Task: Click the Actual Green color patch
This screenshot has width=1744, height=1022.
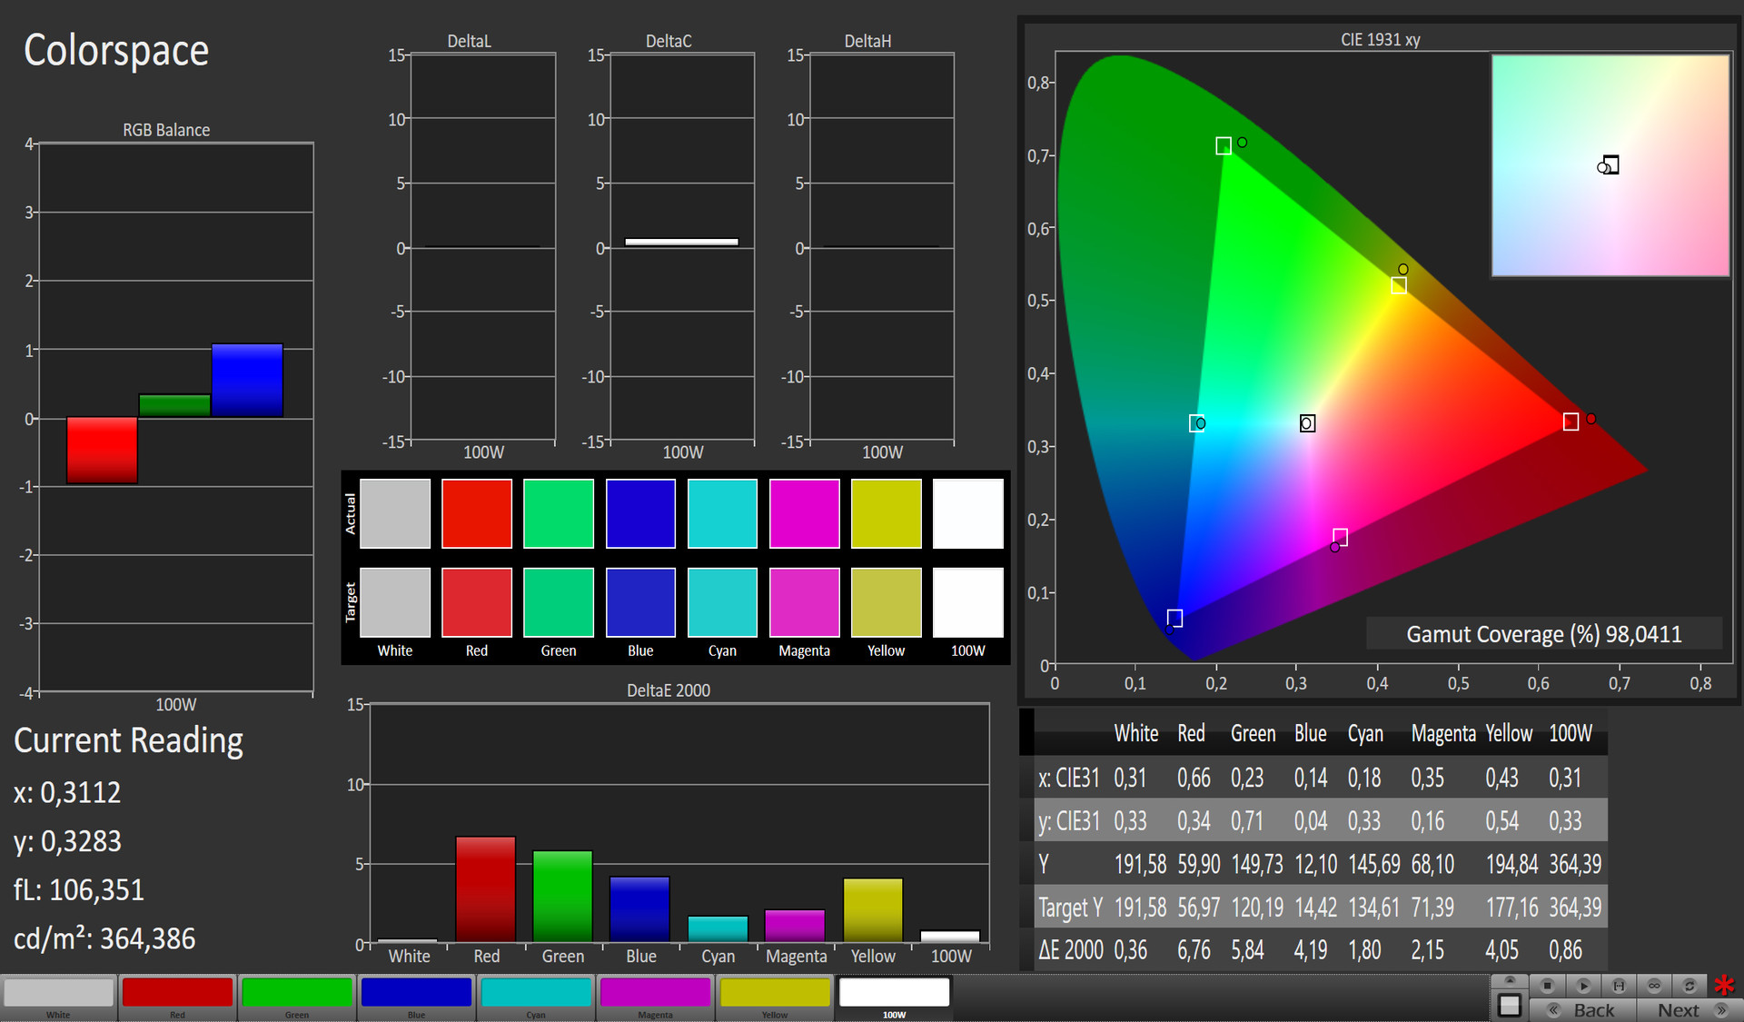Action: click(x=559, y=513)
